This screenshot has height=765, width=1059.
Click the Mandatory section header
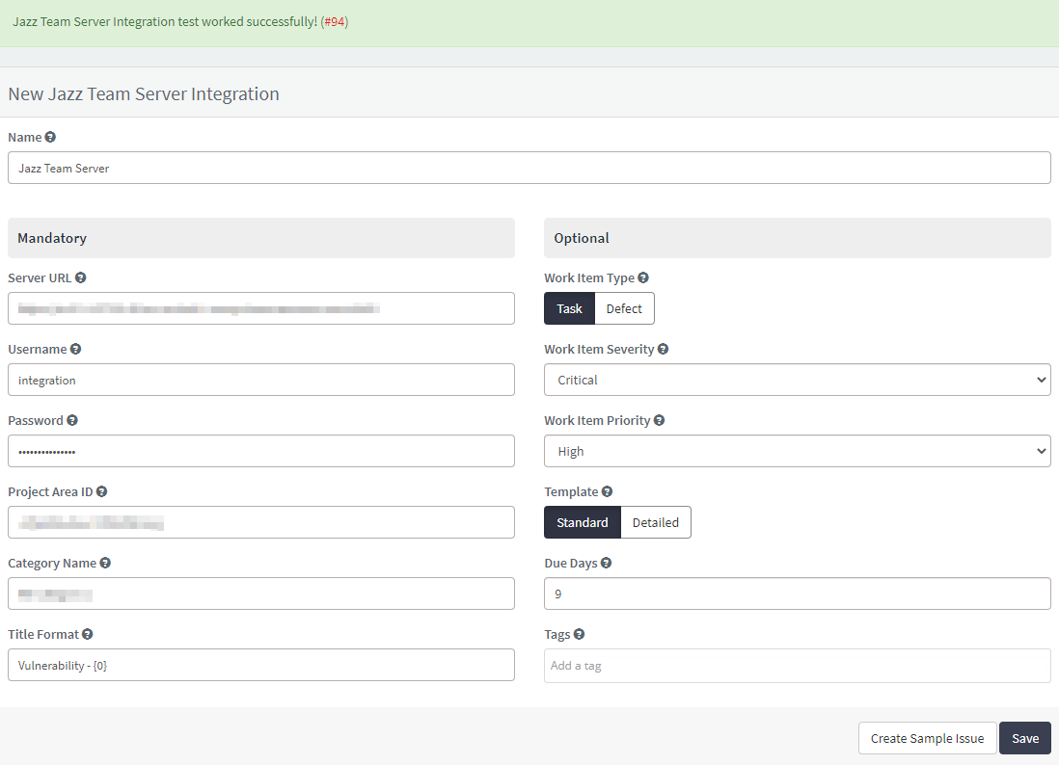(260, 237)
